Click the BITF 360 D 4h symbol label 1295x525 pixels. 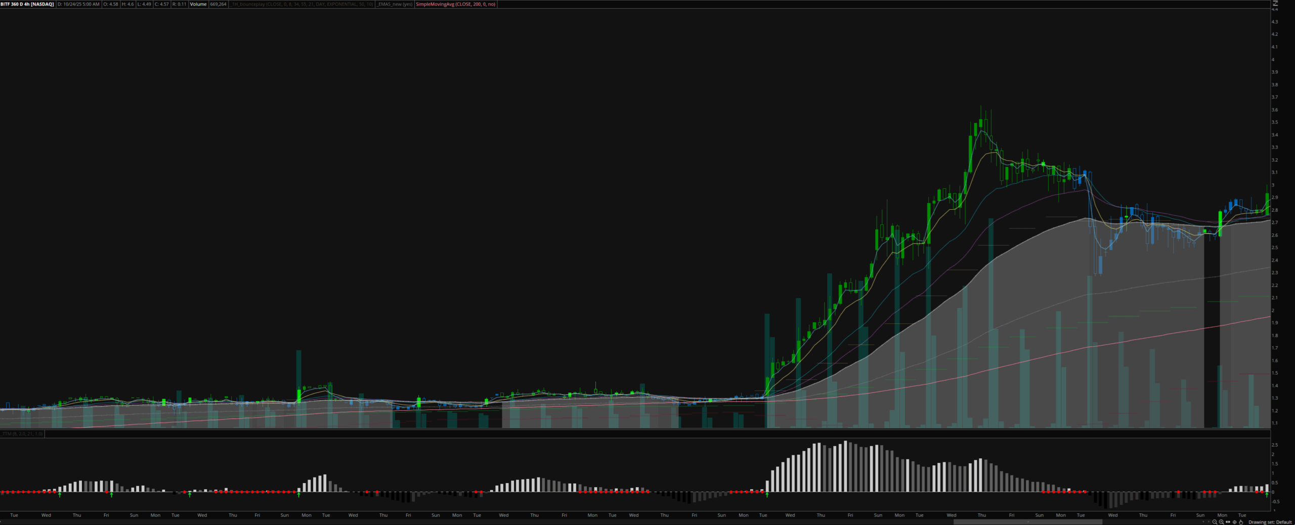coord(27,4)
